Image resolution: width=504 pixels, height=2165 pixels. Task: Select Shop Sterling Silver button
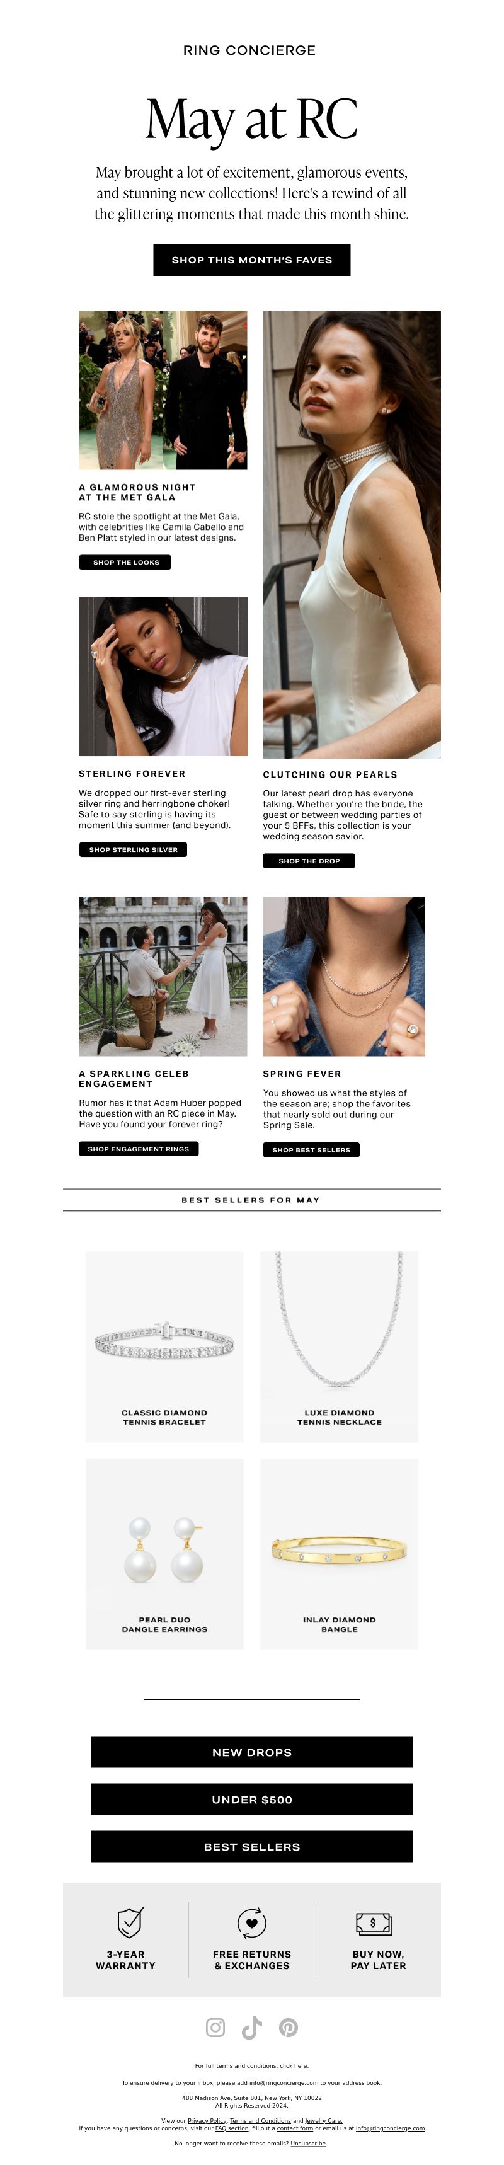[133, 850]
